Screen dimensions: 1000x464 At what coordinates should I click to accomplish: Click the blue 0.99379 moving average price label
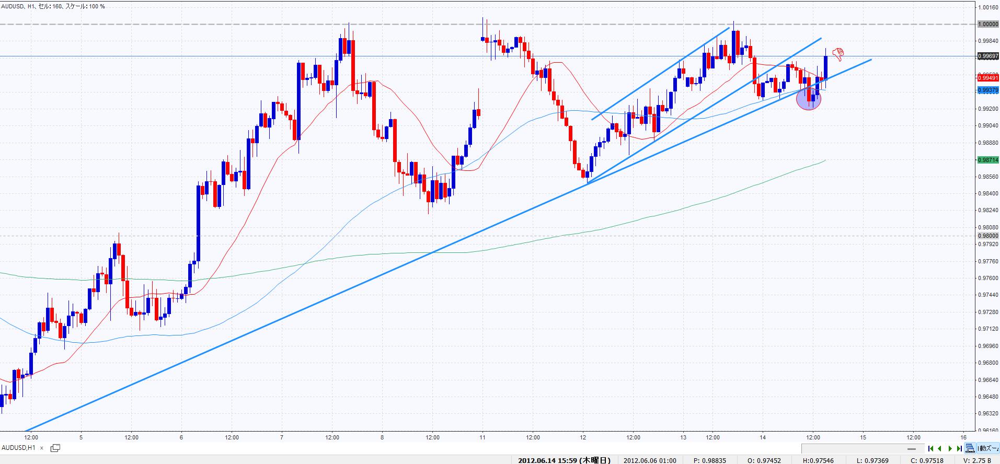[x=987, y=90]
